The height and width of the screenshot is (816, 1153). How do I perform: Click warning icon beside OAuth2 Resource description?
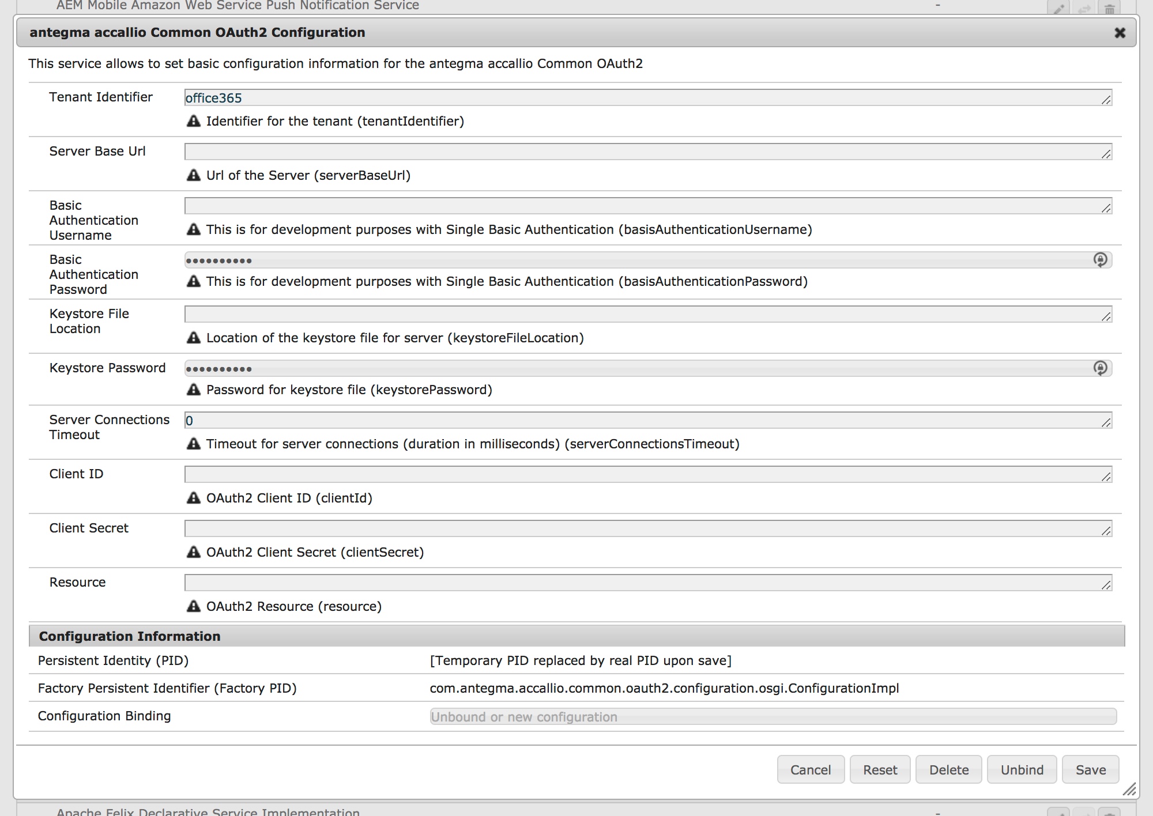point(194,606)
